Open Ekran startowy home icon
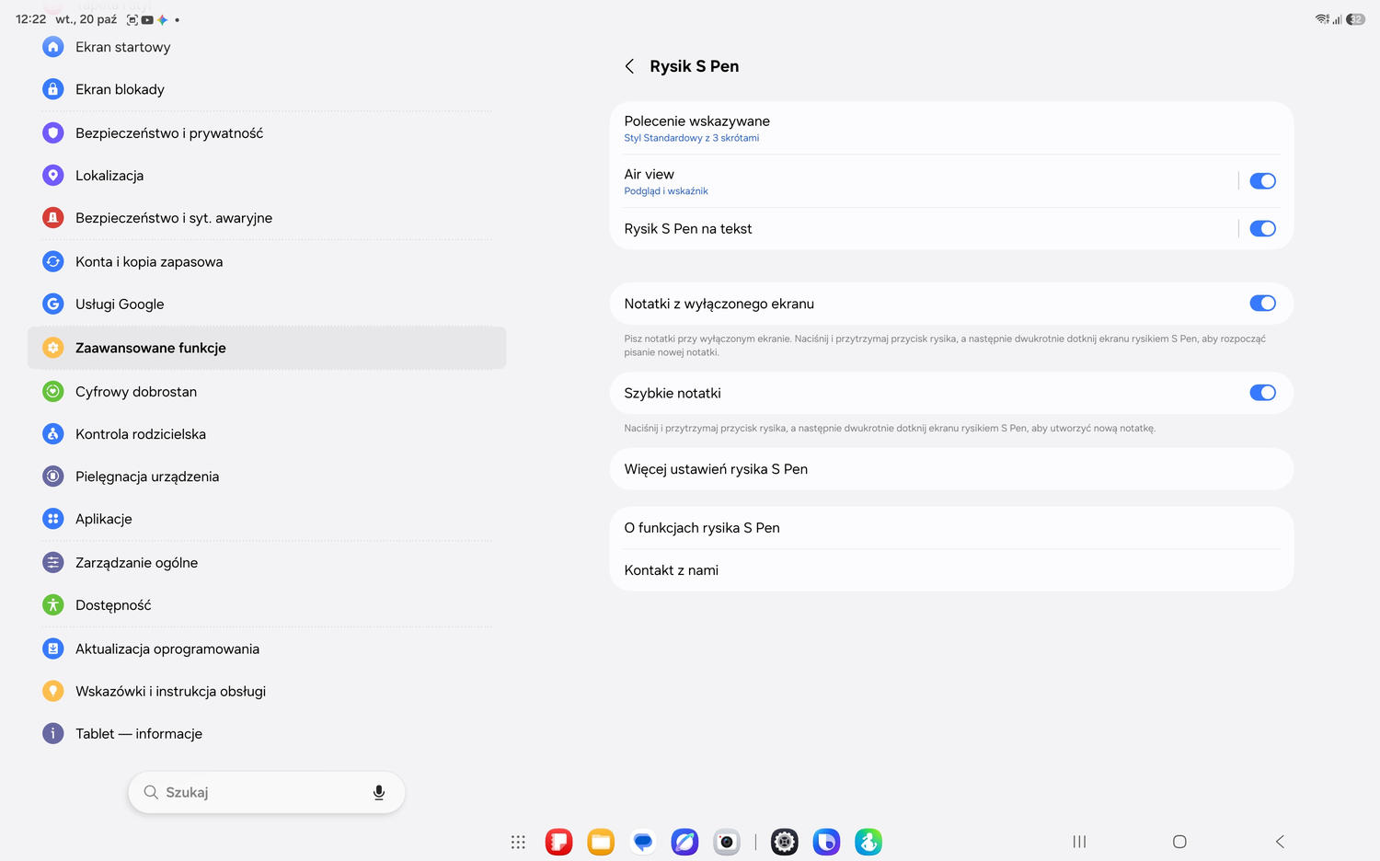 coord(53,47)
